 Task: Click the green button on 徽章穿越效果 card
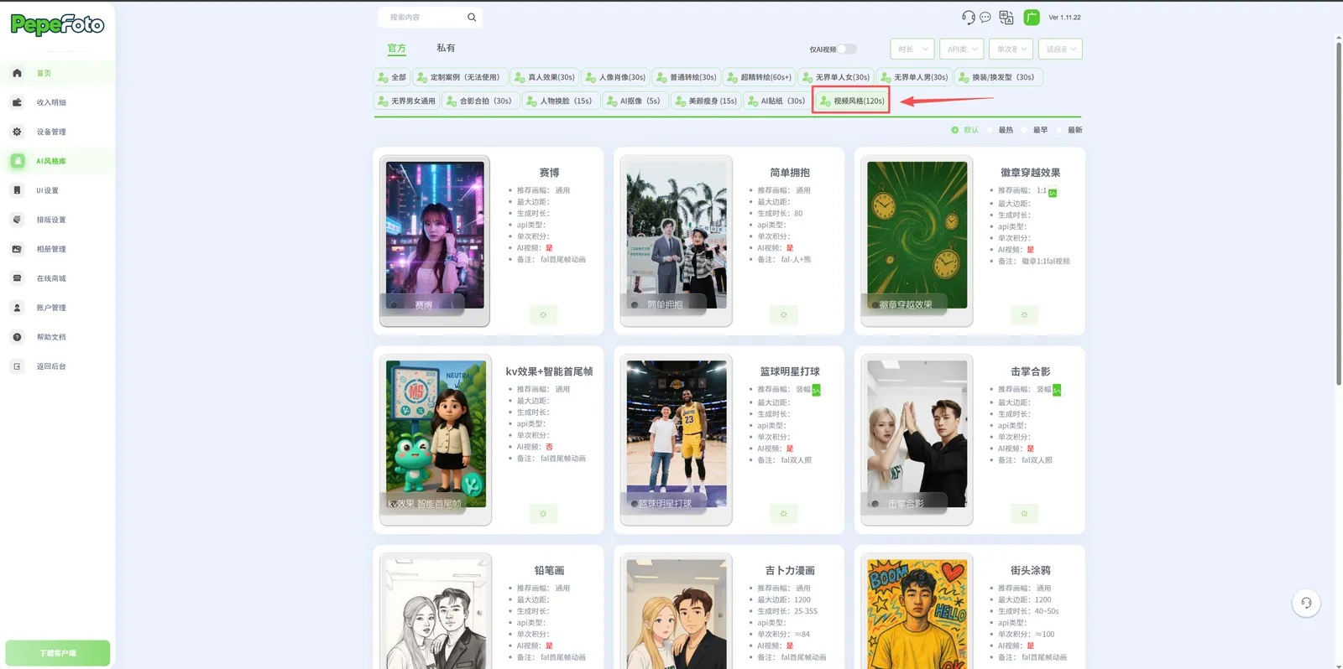(1024, 314)
